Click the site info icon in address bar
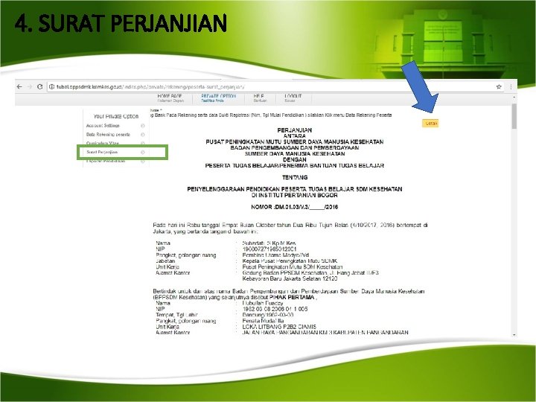Viewport: 536px width, 402px height. [52, 87]
